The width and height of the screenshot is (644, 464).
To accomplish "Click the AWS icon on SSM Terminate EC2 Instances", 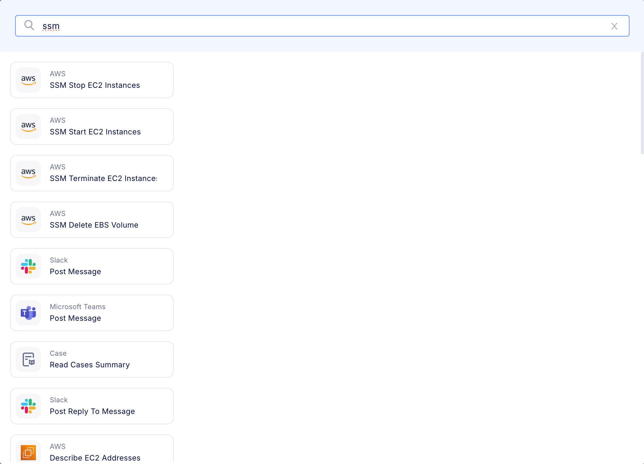I will [x=28, y=173].
